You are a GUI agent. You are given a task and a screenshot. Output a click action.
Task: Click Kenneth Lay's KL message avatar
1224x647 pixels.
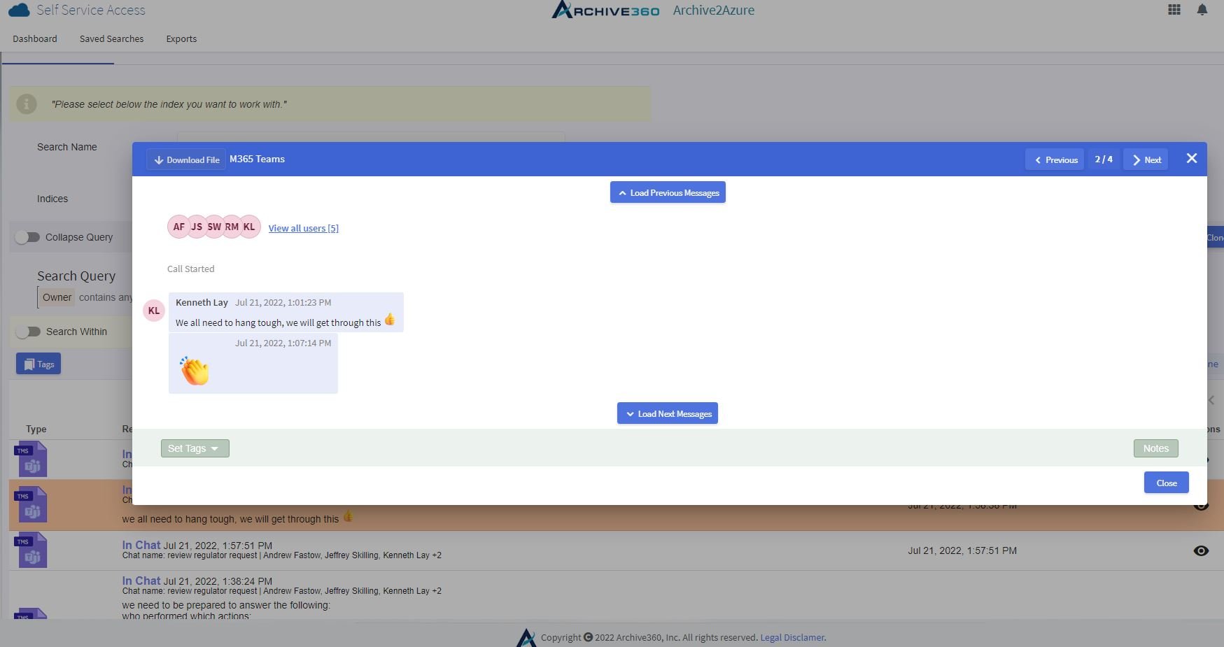154,311
